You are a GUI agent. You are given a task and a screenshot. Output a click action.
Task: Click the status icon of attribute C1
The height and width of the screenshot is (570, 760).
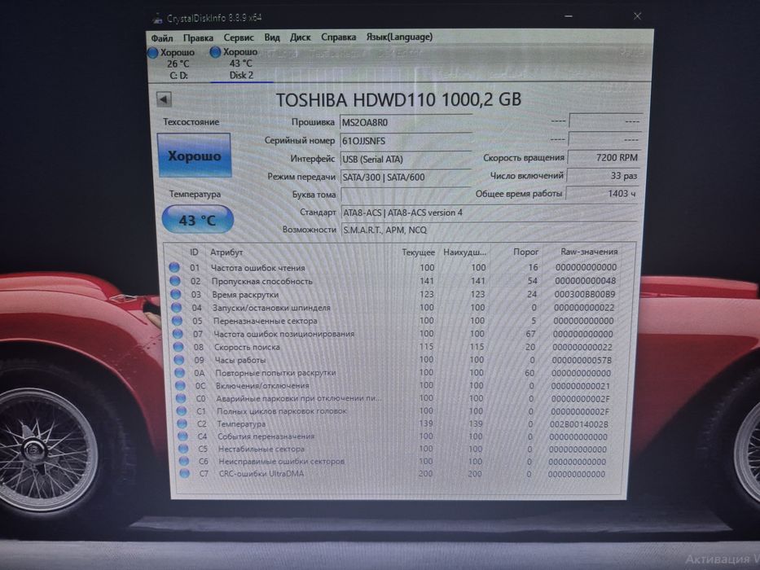182,410
